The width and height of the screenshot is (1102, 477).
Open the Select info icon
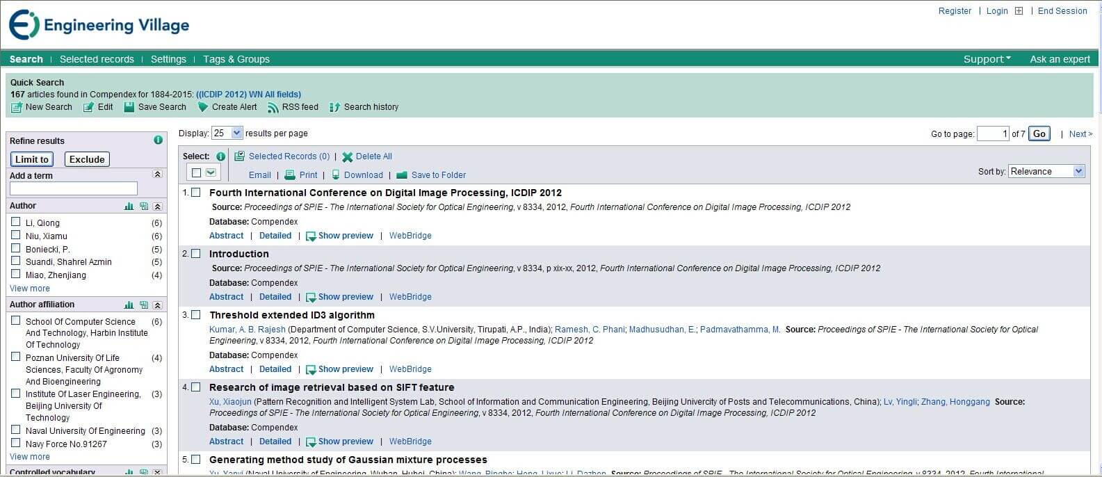(x=220, y=156)
